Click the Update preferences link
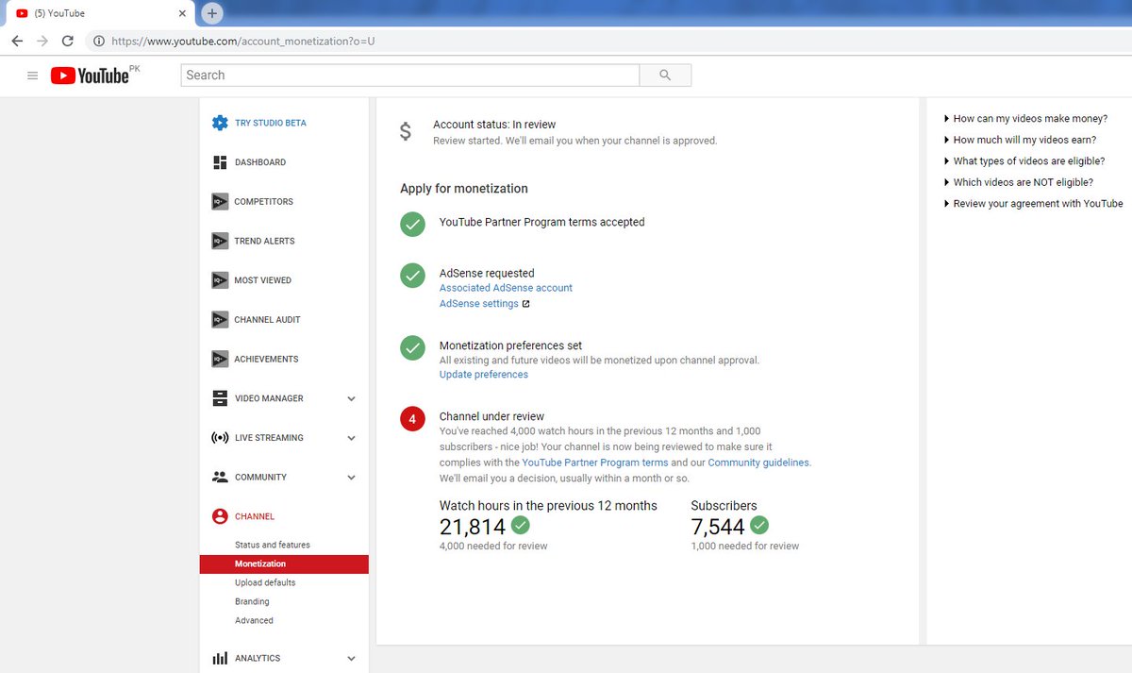The height and width of the screenshot is (673, 1132). coord(484,375)
